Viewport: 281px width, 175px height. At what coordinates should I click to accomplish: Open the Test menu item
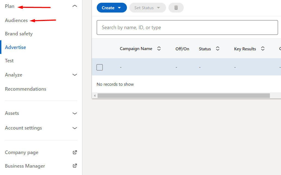9,61
